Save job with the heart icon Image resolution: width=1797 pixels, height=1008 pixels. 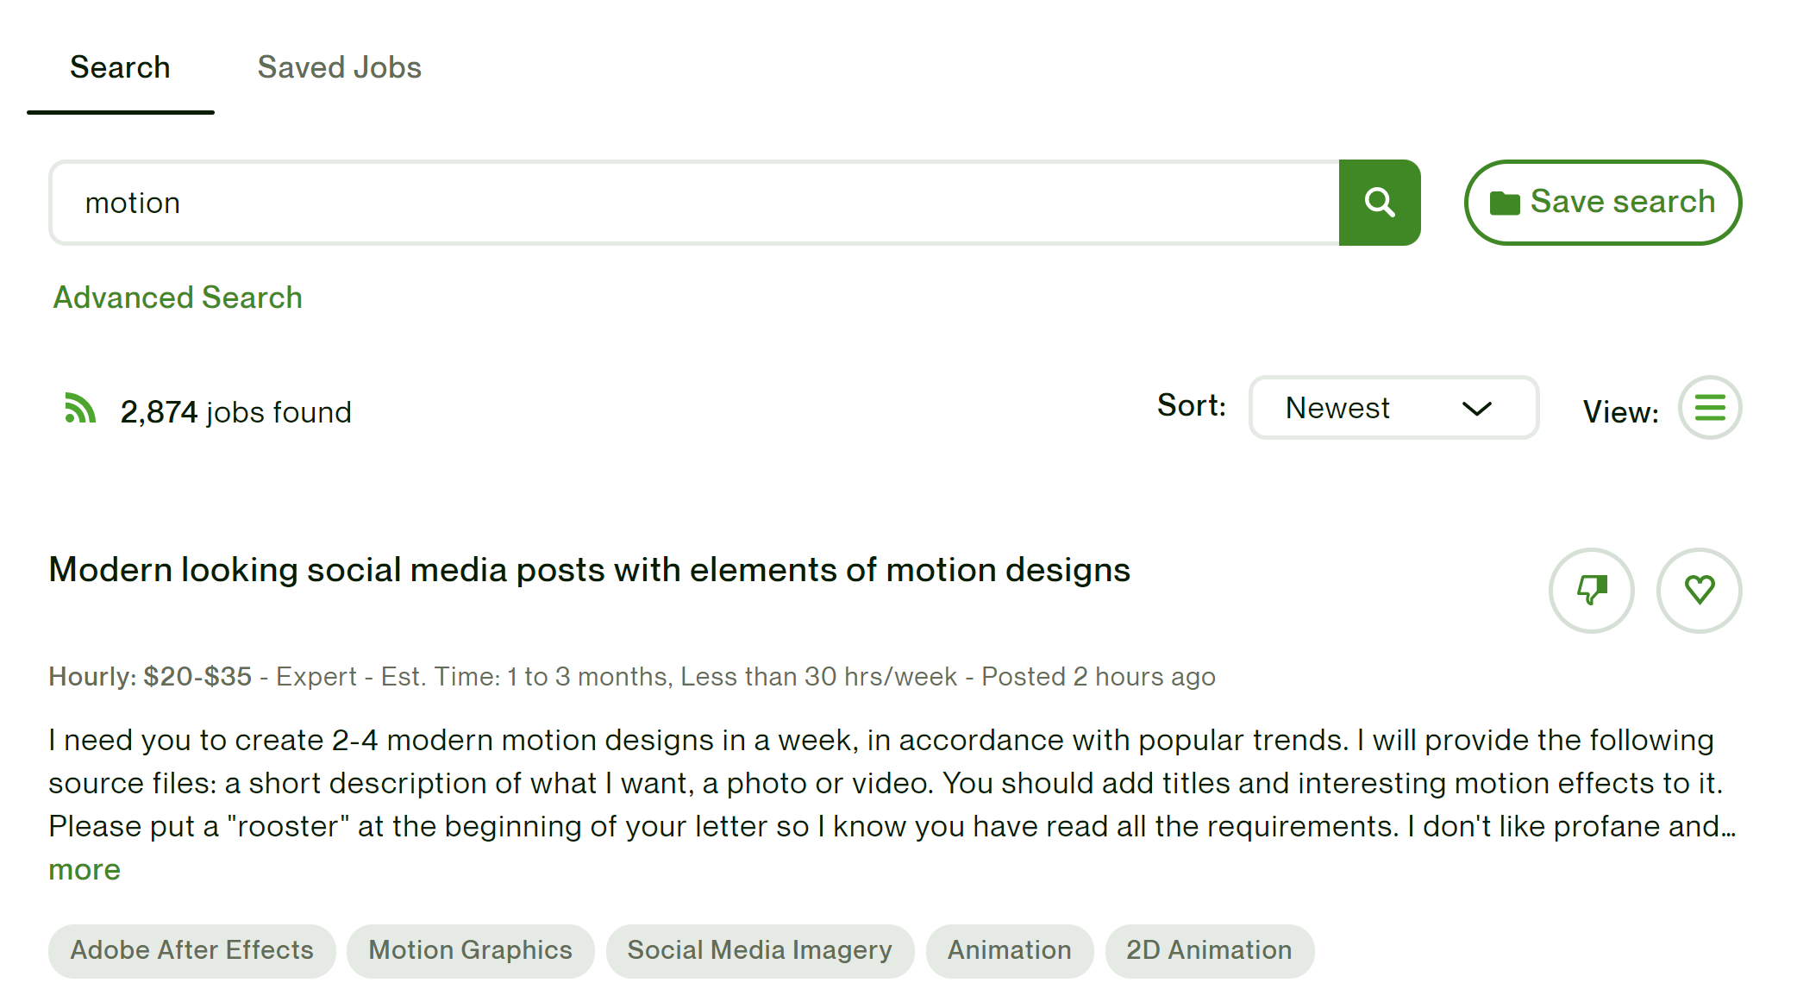coord(1699,591)
